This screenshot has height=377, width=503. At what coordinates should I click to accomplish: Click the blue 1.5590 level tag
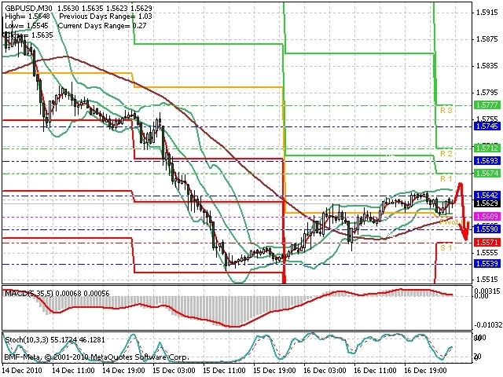click(487, 229)
